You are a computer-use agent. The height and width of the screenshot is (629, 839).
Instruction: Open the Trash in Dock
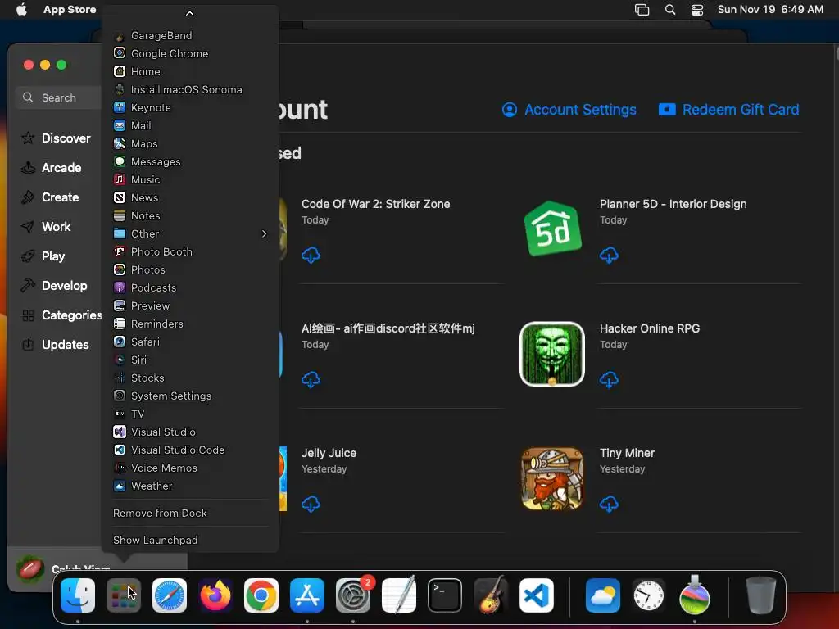click(x=761, y=595)
